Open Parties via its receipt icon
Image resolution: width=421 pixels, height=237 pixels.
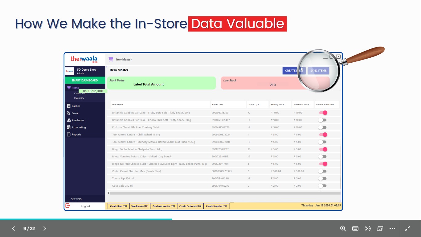click(x=69, y=106)
